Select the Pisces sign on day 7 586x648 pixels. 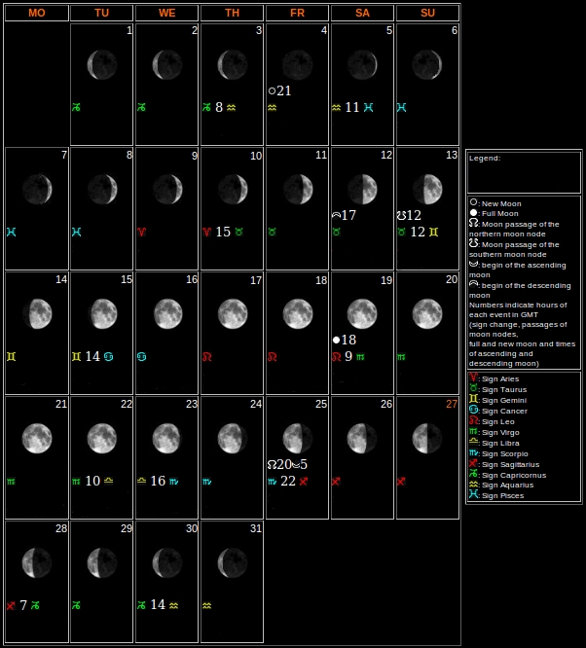coord(11,233)
